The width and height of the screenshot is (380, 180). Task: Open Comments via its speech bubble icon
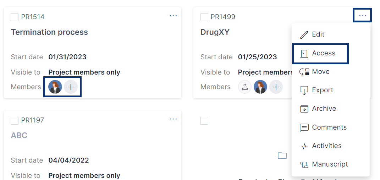click(x=304, y=127)
